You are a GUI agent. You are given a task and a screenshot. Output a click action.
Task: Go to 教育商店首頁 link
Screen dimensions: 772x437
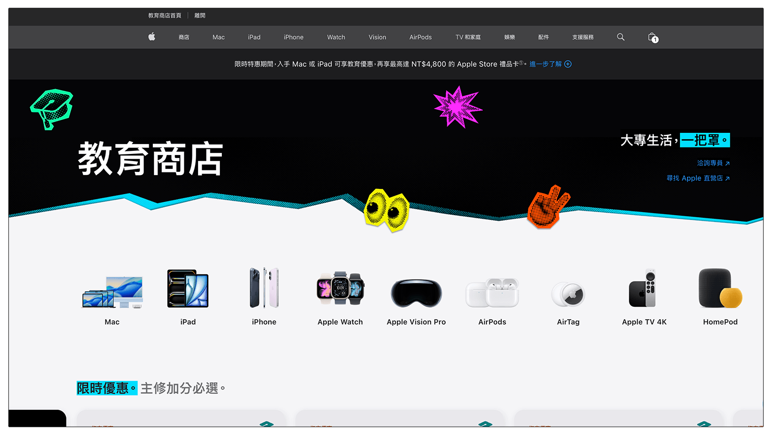165,15
